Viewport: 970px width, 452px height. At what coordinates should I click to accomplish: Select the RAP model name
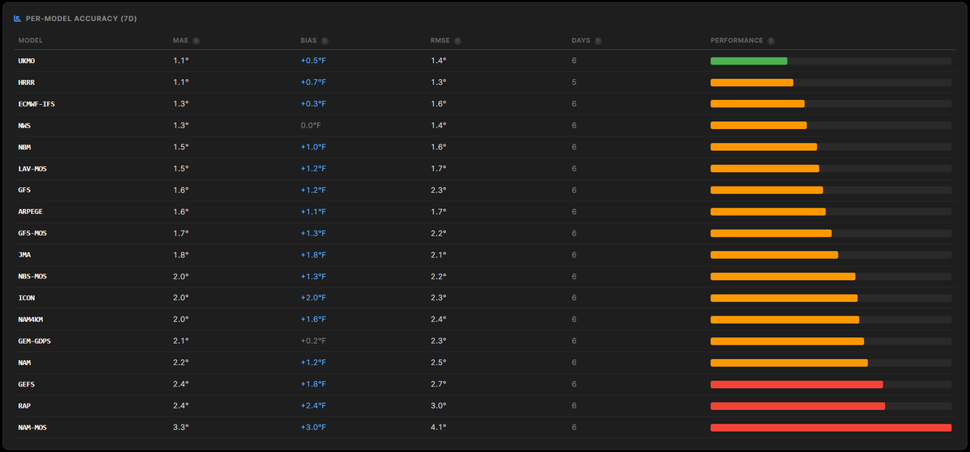tap(24, 405)
